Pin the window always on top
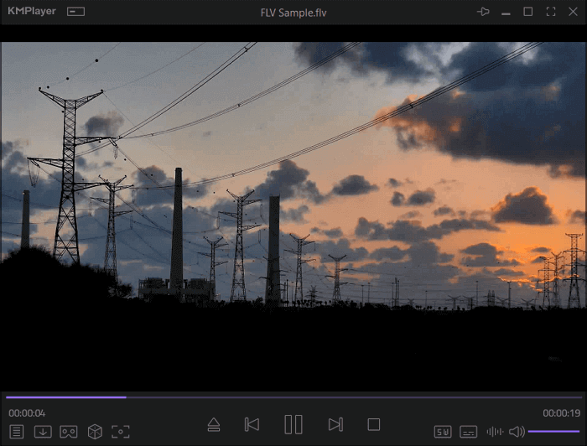This screenshot has height=446, width=587. [x=483, y=12]
